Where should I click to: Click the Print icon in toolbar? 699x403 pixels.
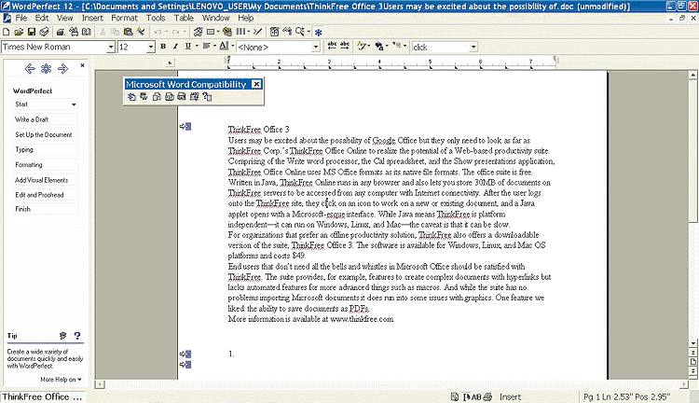tap(44, 32)
